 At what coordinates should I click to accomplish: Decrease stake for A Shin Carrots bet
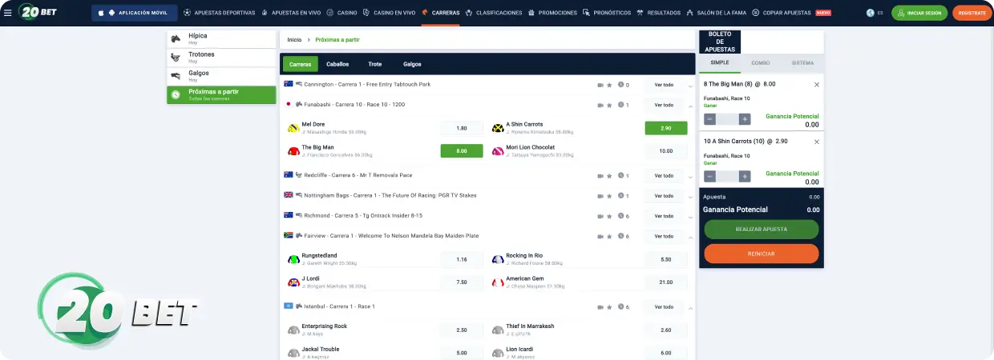click(709, 176)
